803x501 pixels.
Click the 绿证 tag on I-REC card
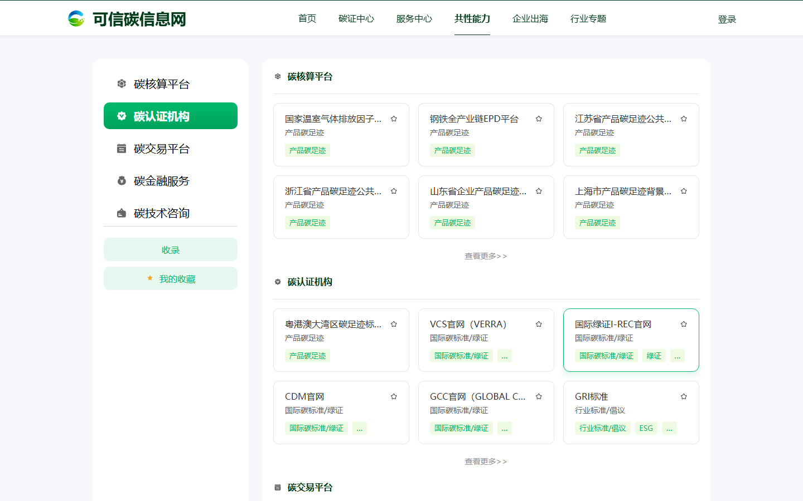coord(654,356)
